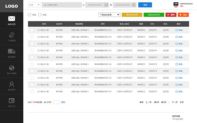Sort by the 收货人姓名 column header
197x123 pixels.
click(x=124, y=24)
